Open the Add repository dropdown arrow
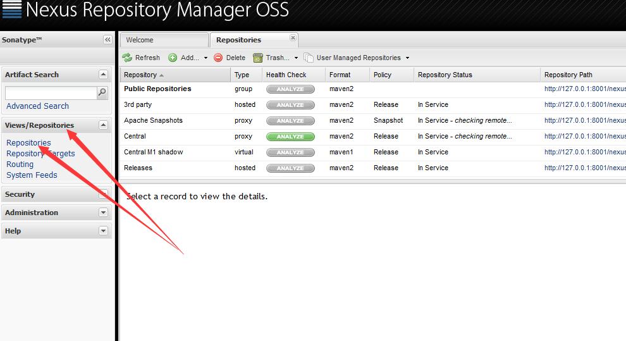The width and height of the screenshot is (626, 341). click(206, 58)
